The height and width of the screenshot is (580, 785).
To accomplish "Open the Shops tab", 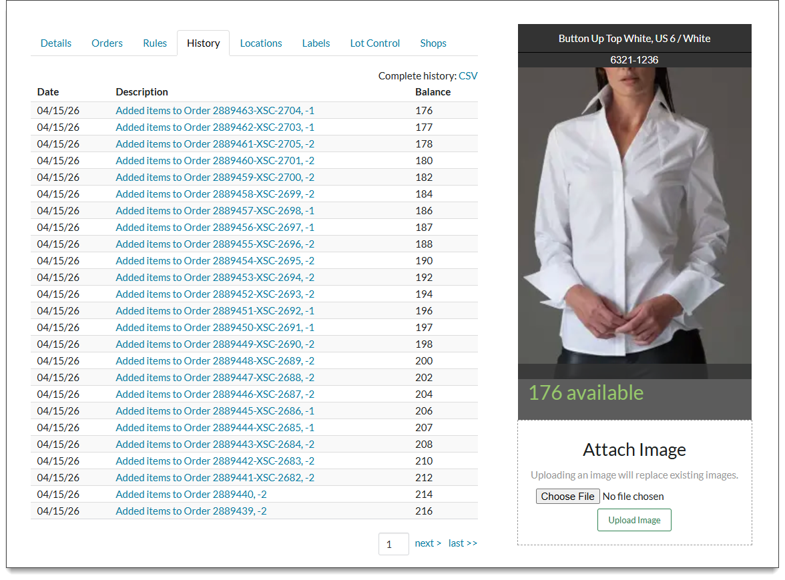I will click(433, 43).
